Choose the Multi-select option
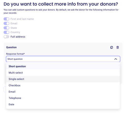Viewport: 124px width, 113px height. [x=63, y=73]
